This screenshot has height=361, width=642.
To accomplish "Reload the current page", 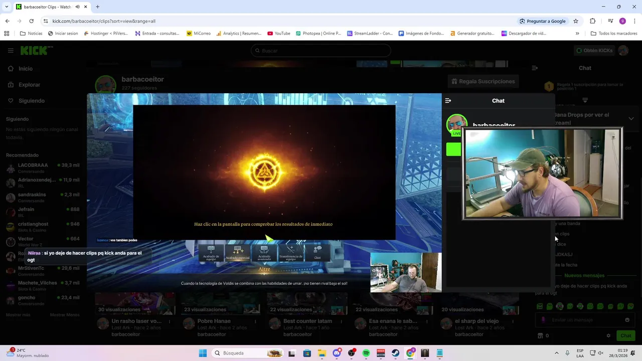I will [31, 21].
